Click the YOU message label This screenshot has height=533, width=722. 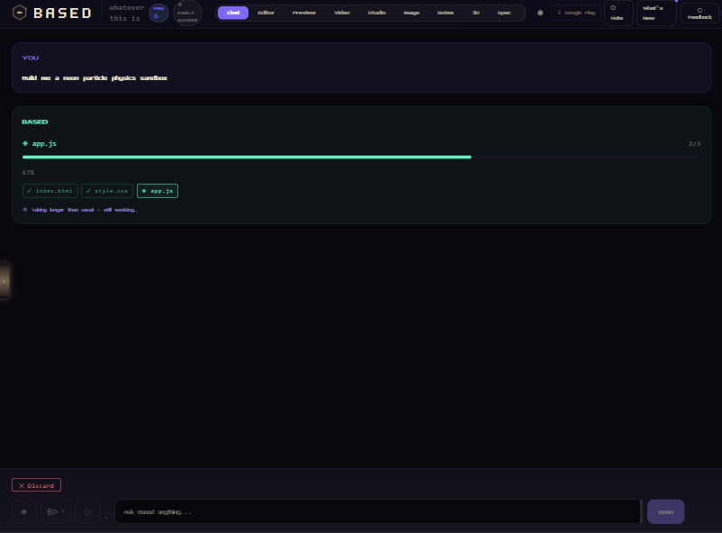[31, 58]
